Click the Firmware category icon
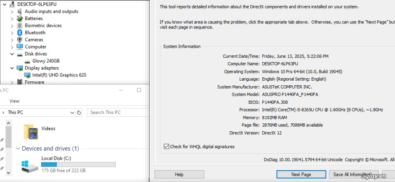 point(20,82)
